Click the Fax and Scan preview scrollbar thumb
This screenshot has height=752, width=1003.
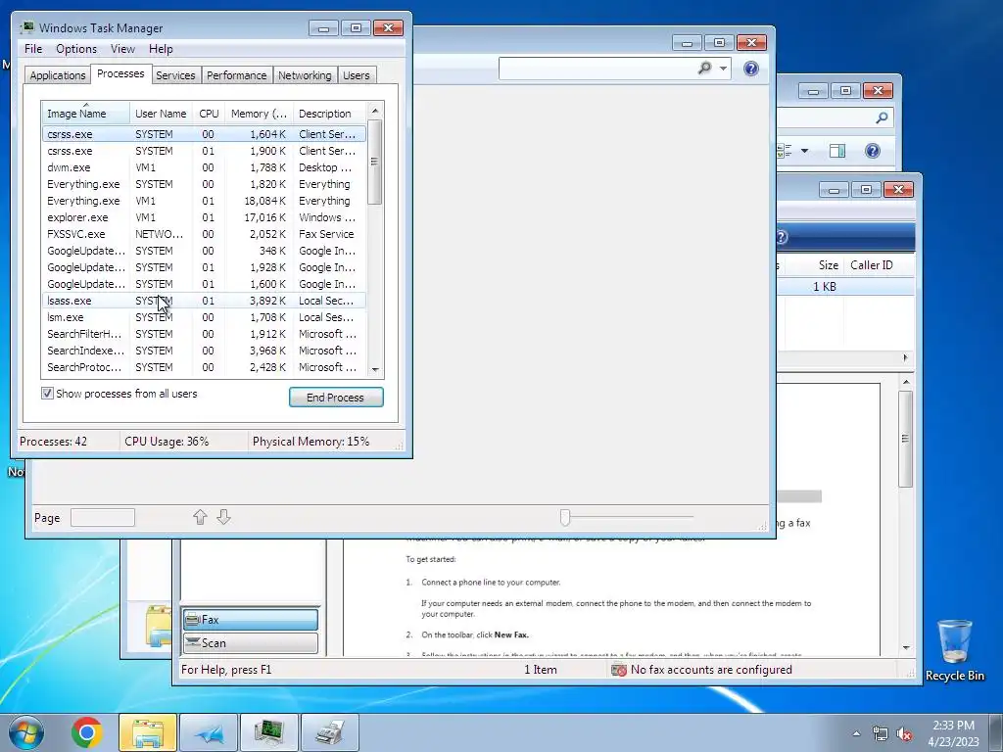tap(905, 439)
